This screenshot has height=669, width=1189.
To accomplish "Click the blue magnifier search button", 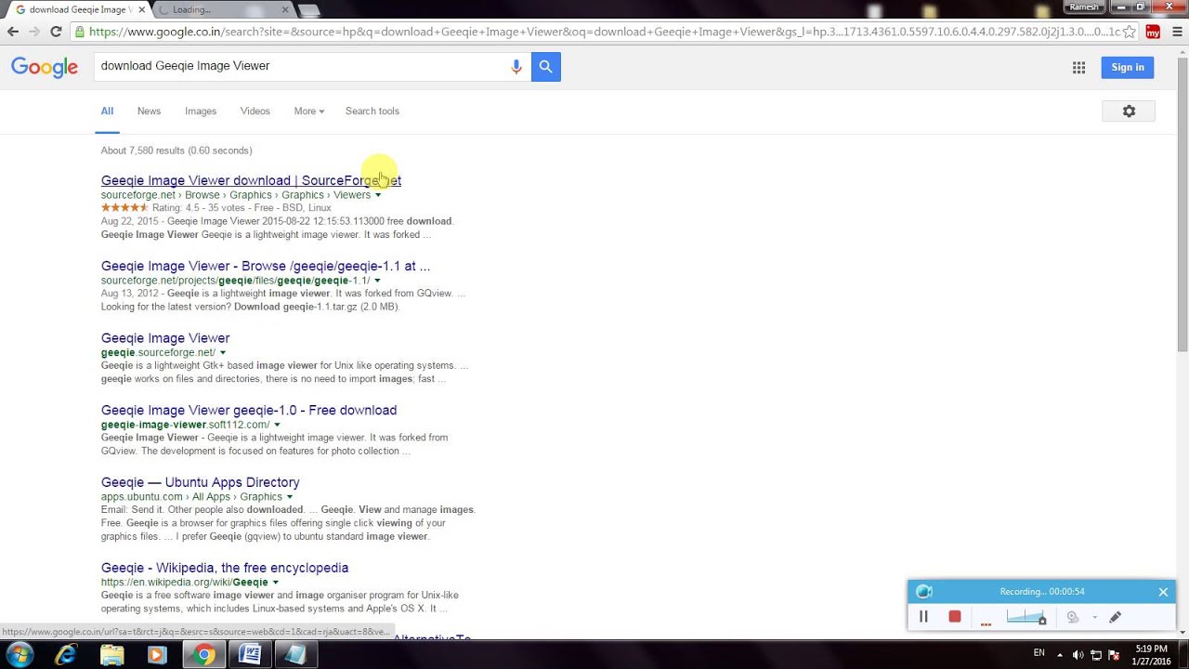I will pyautogui.click(x=546, y=67).
